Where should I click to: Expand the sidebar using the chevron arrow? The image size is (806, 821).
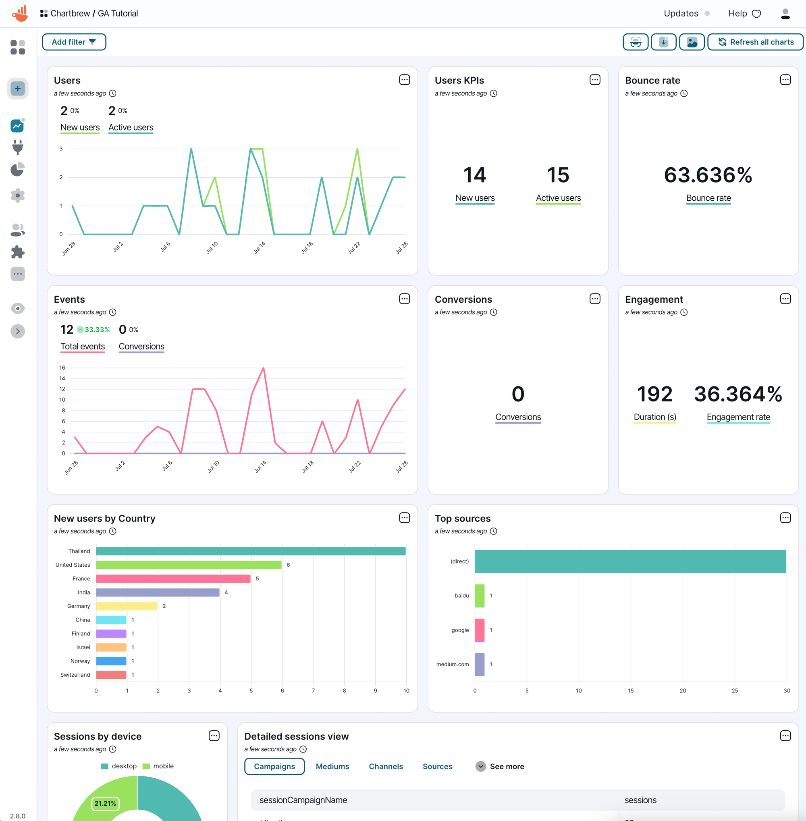pos(17,331)
